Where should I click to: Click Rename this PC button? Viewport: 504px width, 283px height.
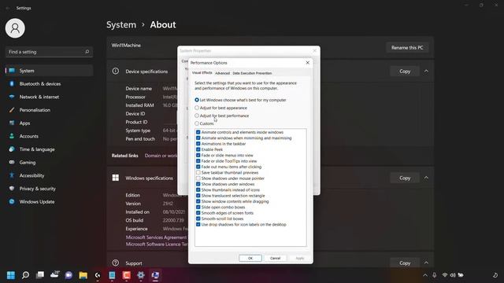(407, 47)
